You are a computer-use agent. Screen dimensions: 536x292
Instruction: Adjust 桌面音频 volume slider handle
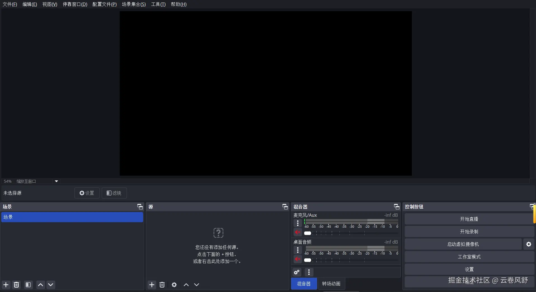pyautogui.click(x=308, y=260)
